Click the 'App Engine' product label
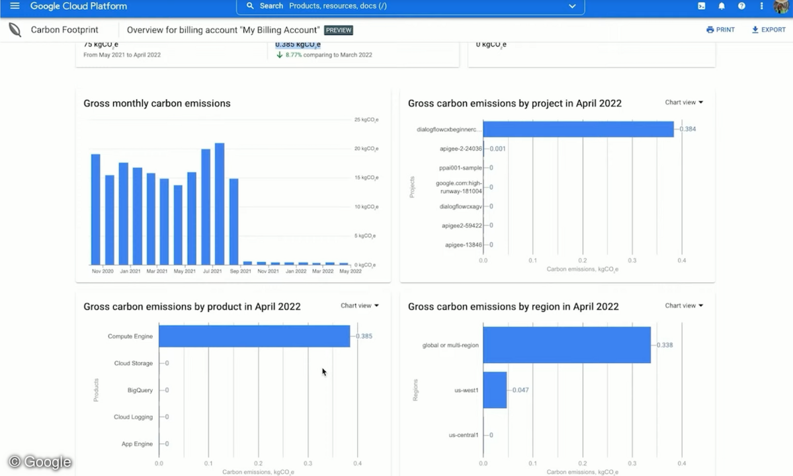The image size is (793, 476). pyautogui.click(x=137, y=444)
